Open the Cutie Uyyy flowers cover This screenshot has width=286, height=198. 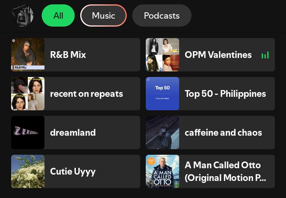coord(28,171)
